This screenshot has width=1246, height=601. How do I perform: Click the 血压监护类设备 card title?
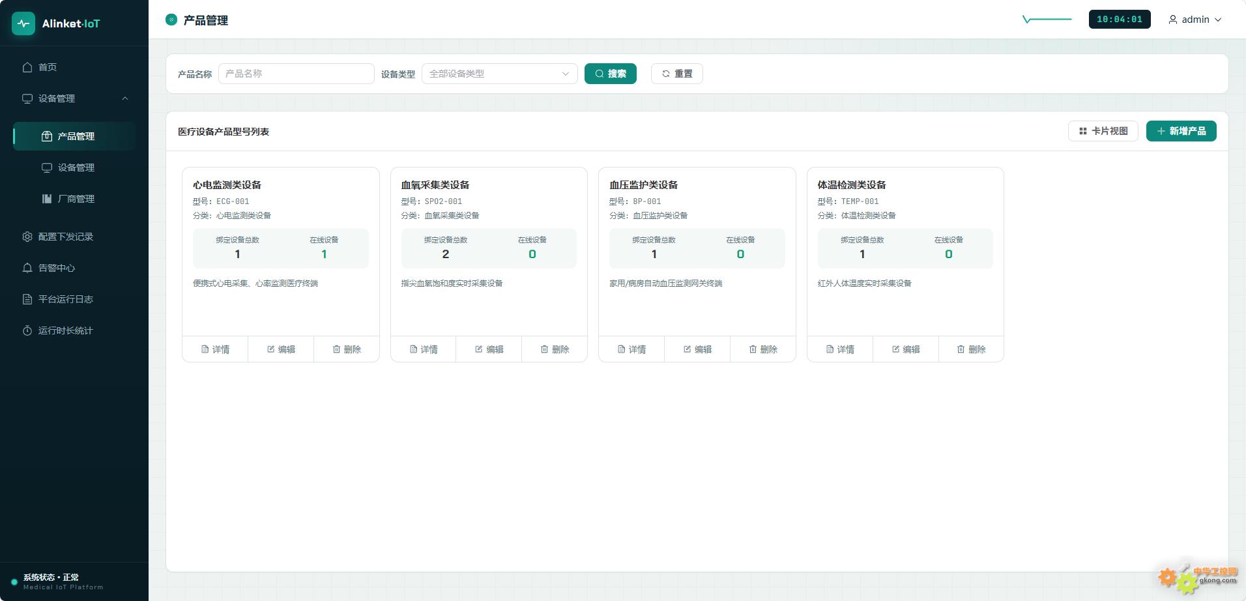pos(643,185)
